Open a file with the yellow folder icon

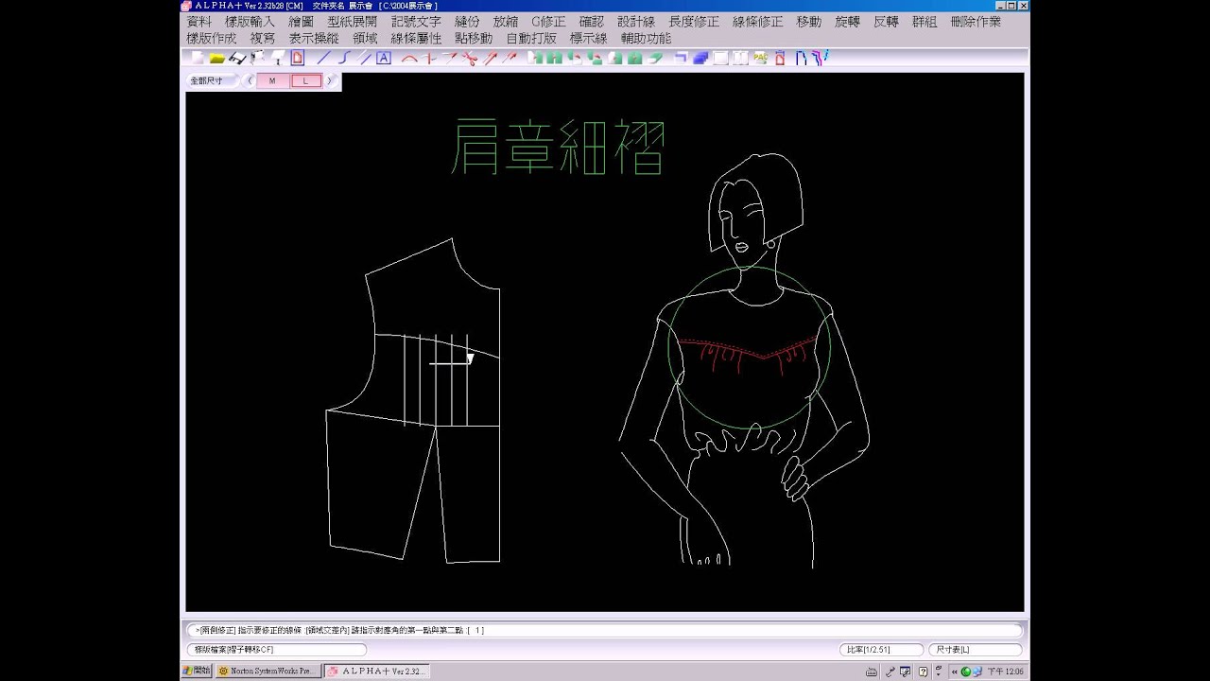click(216, 58)
